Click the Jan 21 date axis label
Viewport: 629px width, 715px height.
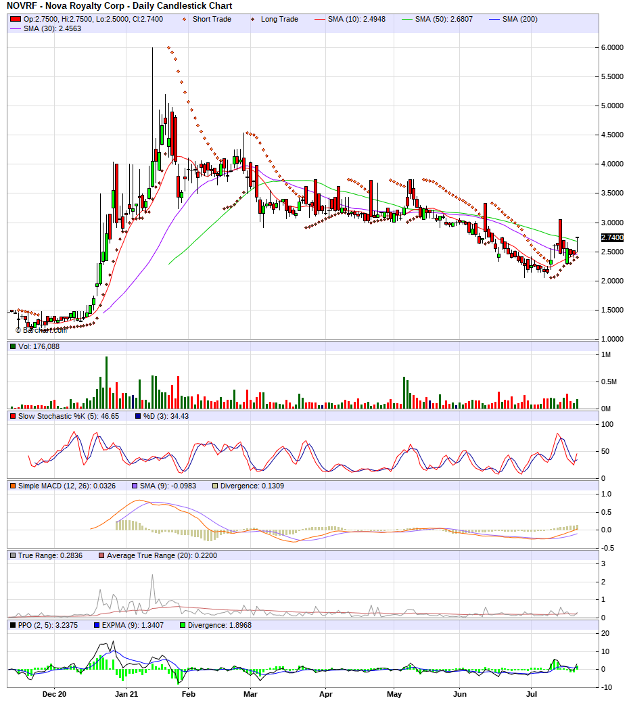tap(126, 695)
